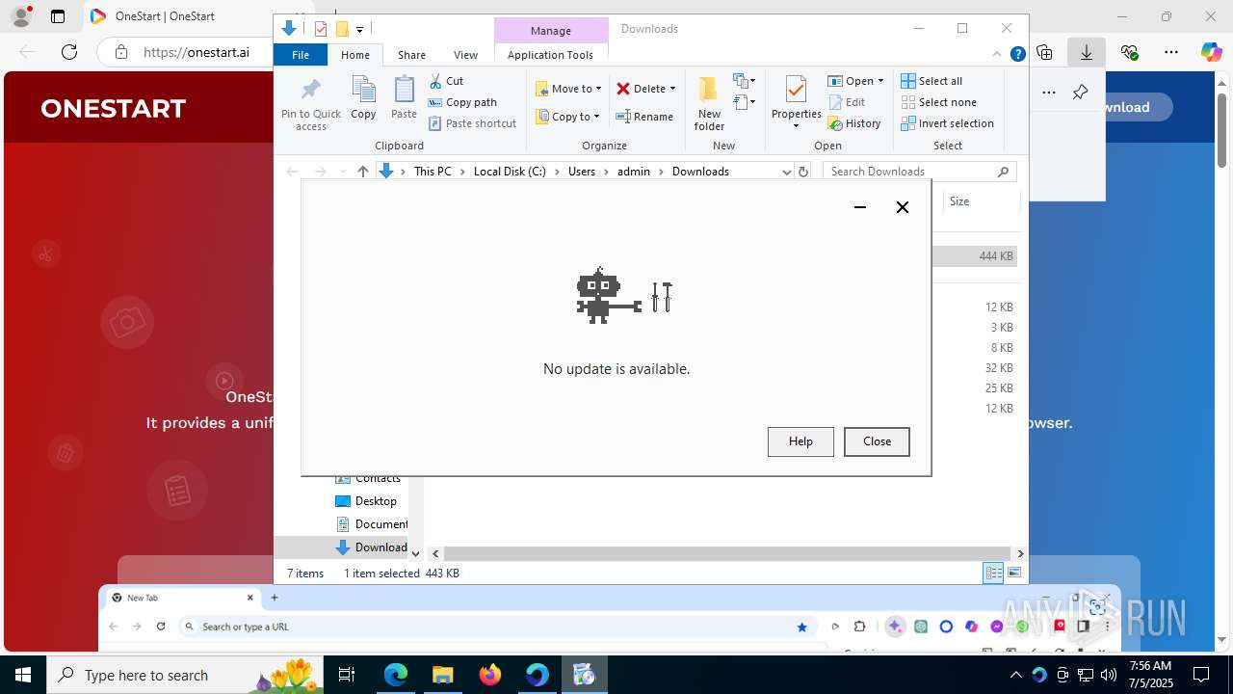Open the New item dropdown

[x=744, y=81]
